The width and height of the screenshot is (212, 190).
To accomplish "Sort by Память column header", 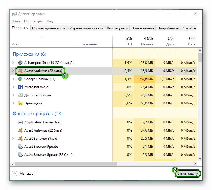I will coord(144,41).
